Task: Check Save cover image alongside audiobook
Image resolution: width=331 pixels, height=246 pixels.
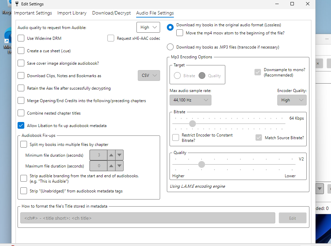Action: (21, 63)
